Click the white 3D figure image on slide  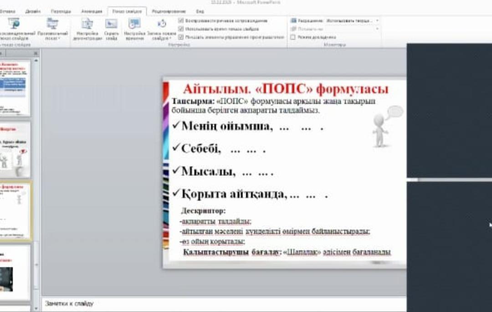[x=387, y=127]
